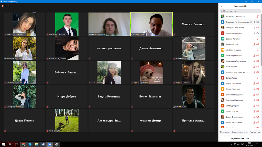Open the Windows Start menu
The width and height of the screenshot is (262, 147).
[x=3, y=144]
